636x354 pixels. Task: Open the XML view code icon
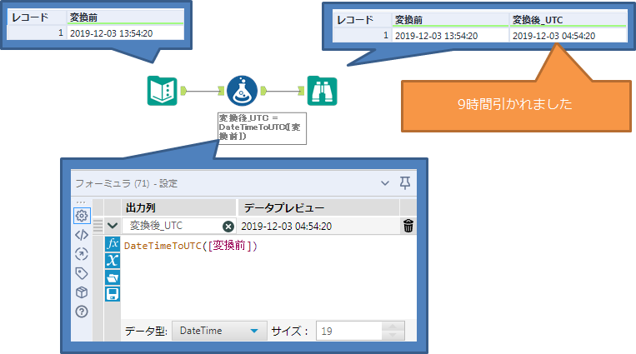click(82, 235)
